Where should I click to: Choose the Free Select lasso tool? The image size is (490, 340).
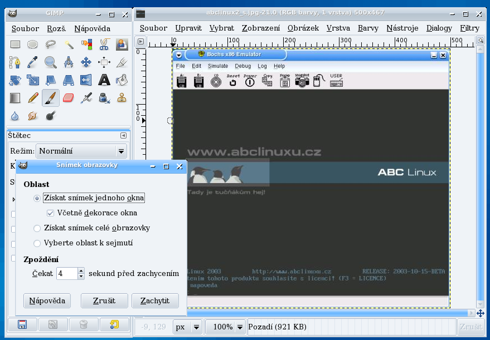50,45
